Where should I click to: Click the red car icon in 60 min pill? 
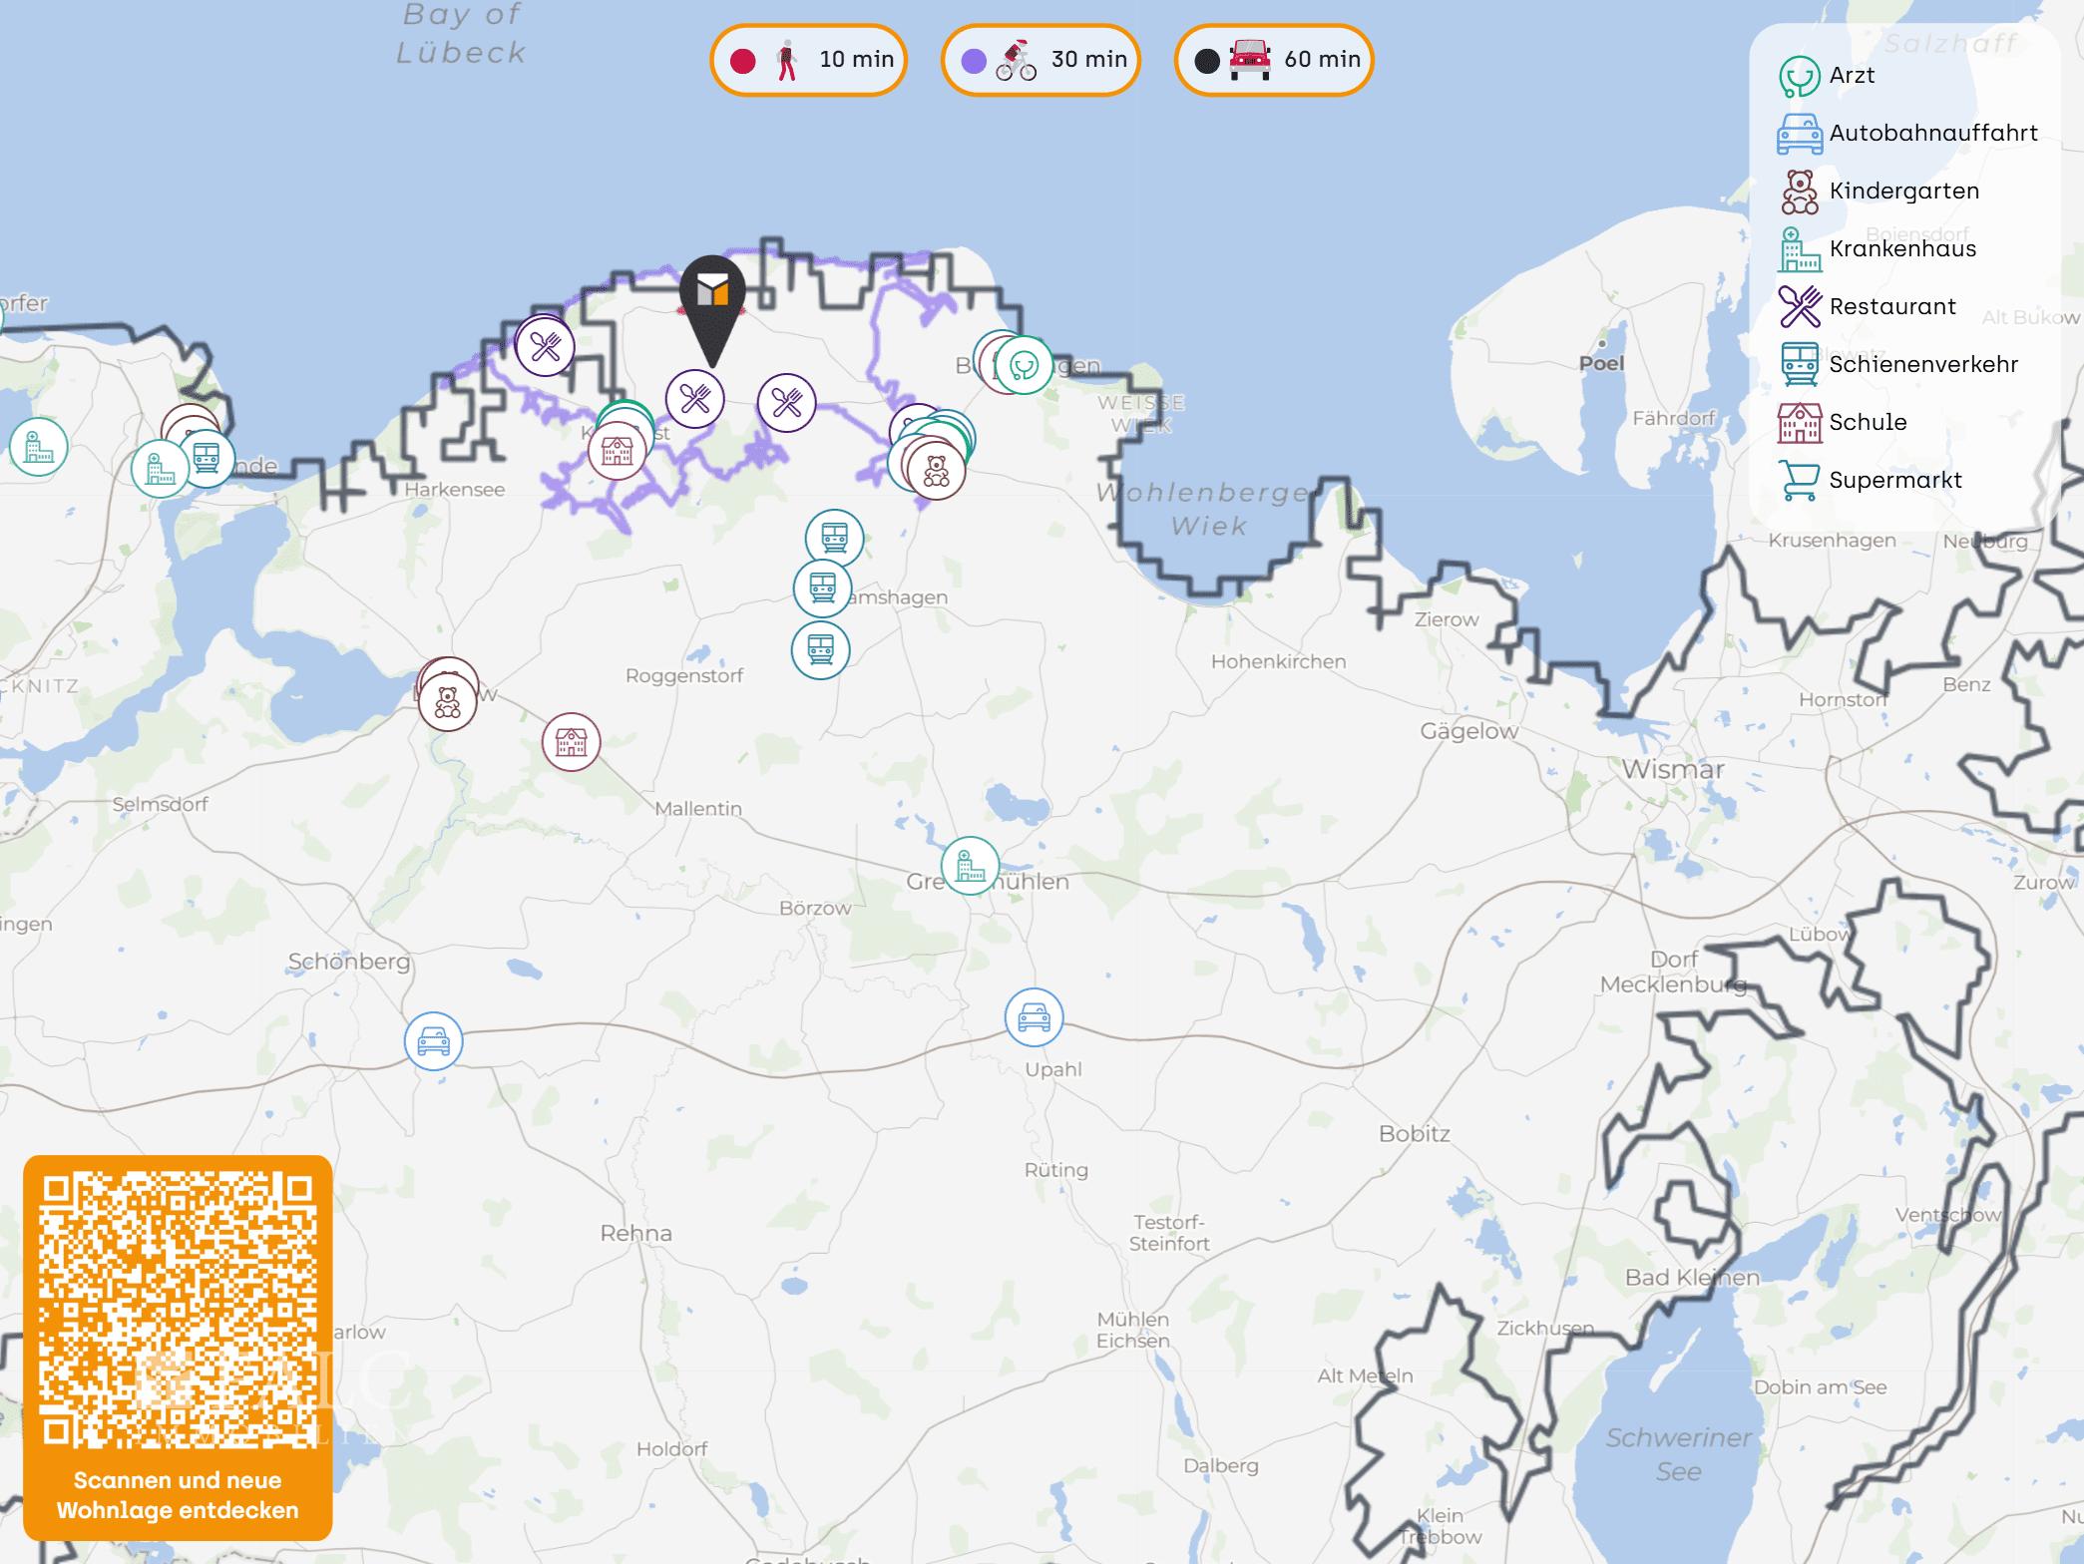coord(1250,60)
